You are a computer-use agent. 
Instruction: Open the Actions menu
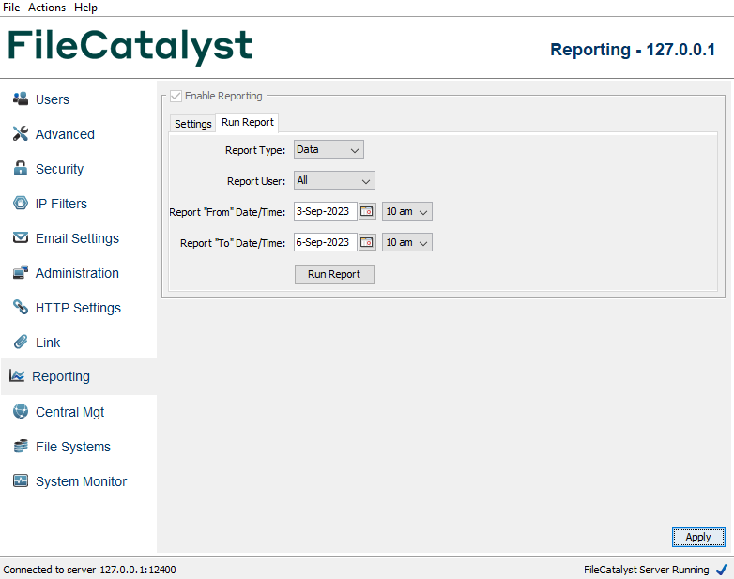(47, 8)
